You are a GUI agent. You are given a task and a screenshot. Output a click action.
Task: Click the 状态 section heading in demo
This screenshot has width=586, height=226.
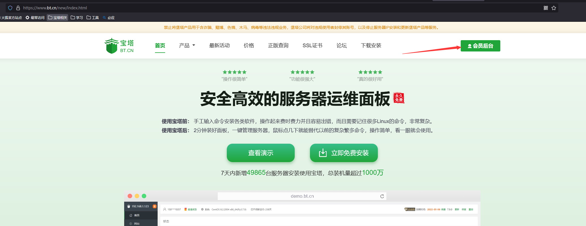click(x=166, y=221)
